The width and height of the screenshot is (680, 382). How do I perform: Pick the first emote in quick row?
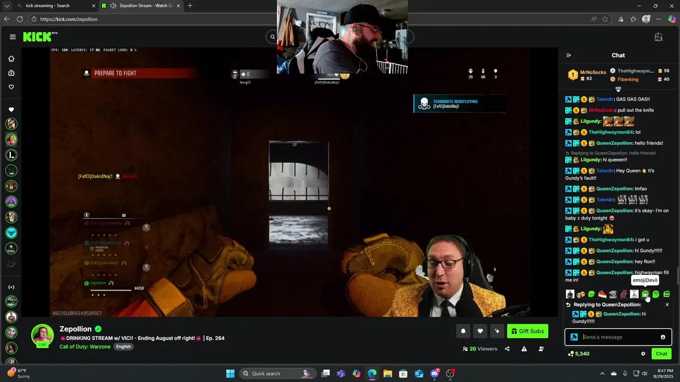pos(570,294)
